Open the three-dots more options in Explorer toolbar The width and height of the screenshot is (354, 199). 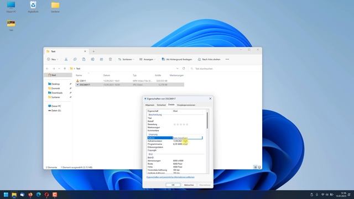click(227, 59)
